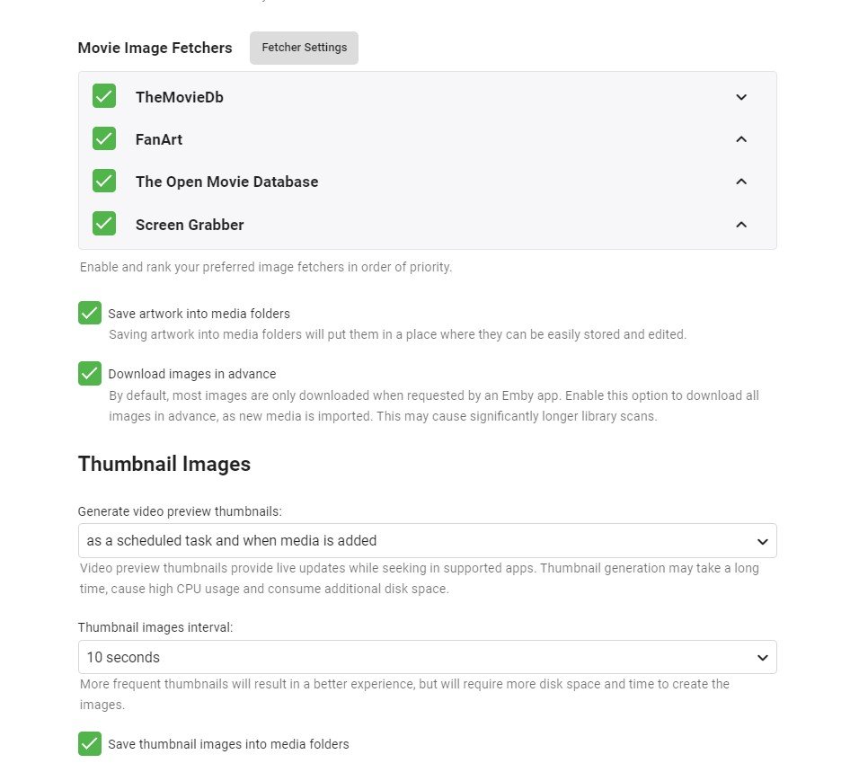
Task: Move The Open Movie Database up
Action: pos(741,182)
